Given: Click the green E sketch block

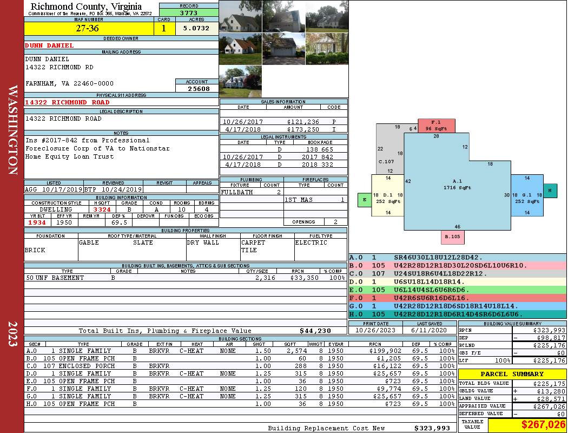Looking at the screenshot, I should point(365,200).
